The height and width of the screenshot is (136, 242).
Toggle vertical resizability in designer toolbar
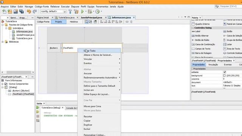coord(131,22)
